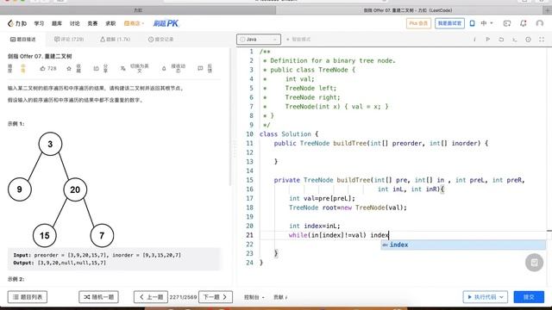Open the dropdown arrow beside 执行代码
Viewport: 552px width, 310px height.
(x=502, y=297)
